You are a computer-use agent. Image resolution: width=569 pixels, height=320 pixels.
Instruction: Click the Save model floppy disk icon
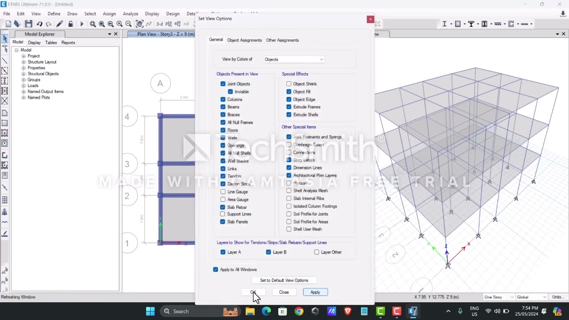[x=28, y=24]
